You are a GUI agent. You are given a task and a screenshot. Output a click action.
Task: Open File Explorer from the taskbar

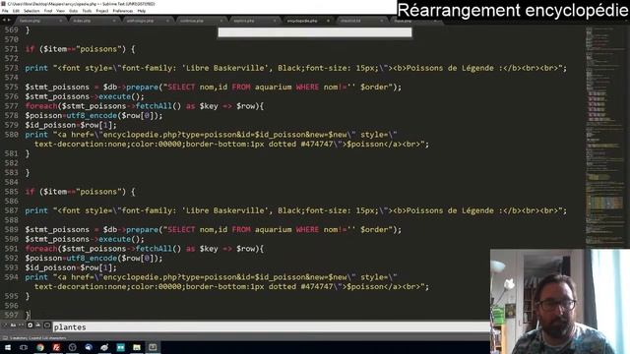click(137, 347)
